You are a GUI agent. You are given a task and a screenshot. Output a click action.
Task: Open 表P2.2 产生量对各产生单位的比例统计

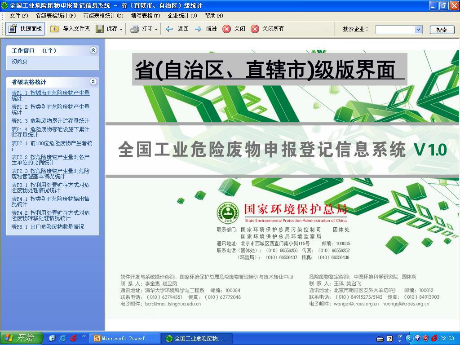click(50, 159)
